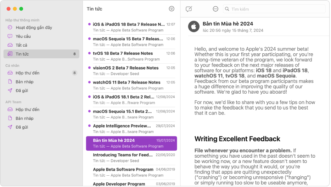
Task: Open the more options ellipsis button
Action: [215, 9]
